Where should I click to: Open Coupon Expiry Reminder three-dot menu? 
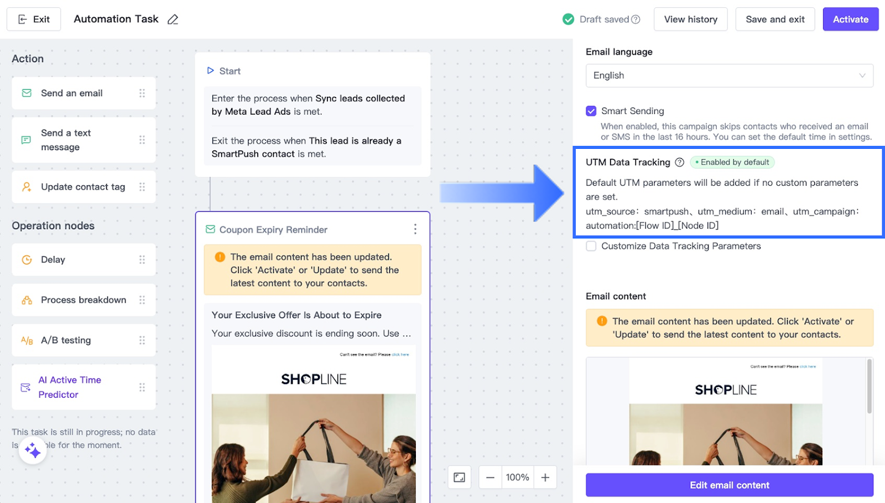[x=415, y=229]
